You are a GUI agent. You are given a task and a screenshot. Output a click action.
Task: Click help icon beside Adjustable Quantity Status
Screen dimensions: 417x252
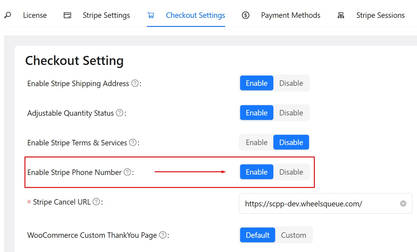(x=120, y=113)
